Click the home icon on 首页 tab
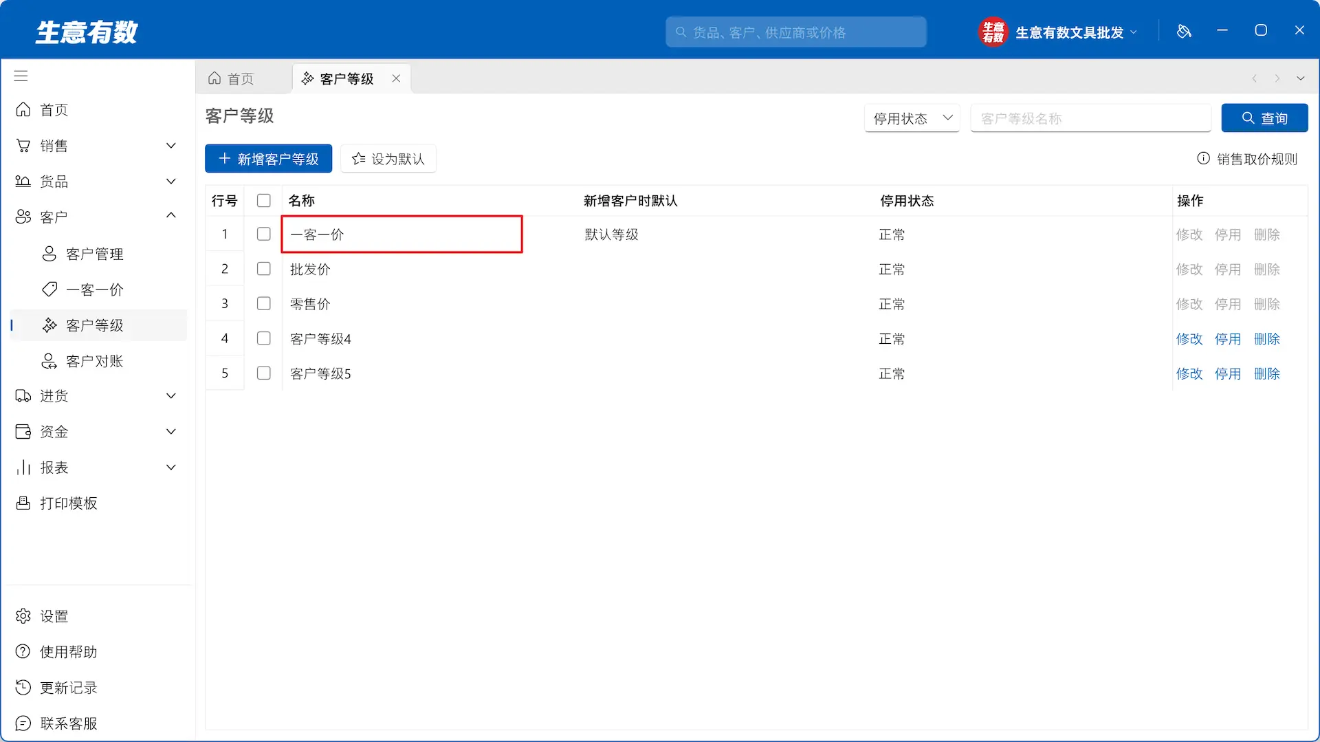This screenshot has height=742, width=1320. pos(214,78)
